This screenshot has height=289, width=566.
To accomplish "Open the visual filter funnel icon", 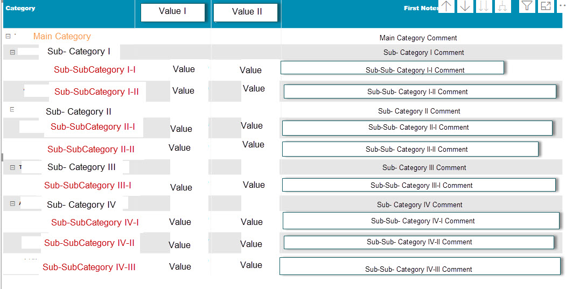I will (527, 6).
